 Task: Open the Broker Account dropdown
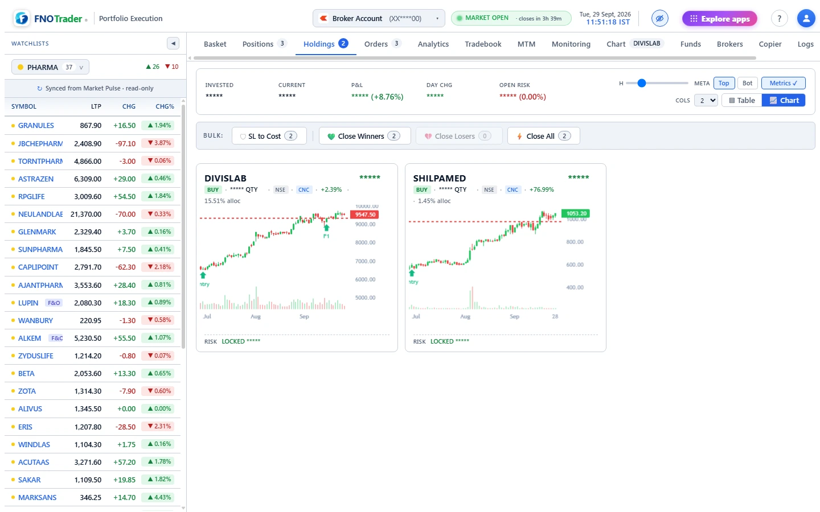(379, 18)
